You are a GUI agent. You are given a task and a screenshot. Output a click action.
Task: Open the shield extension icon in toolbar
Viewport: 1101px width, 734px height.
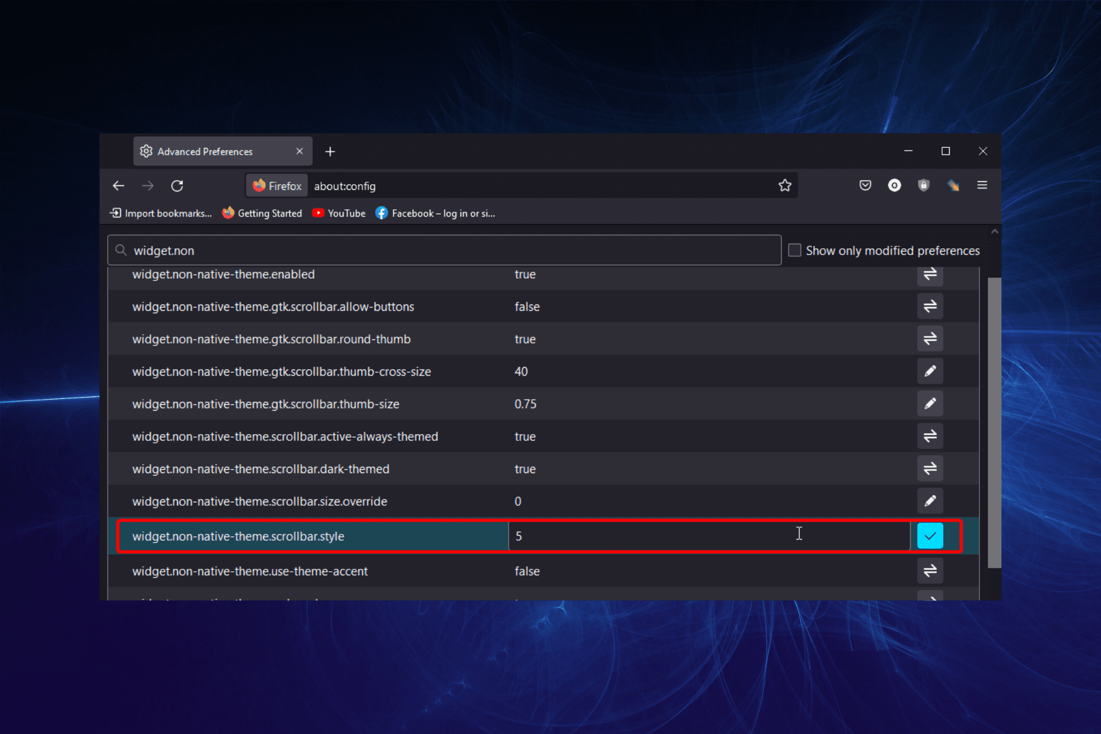pos(923,185)
